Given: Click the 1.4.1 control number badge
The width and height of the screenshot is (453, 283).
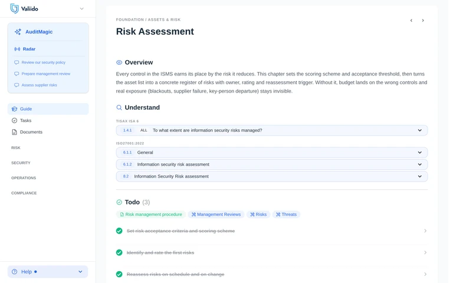Looking at the screenshot, I should (x=127, y=130).
